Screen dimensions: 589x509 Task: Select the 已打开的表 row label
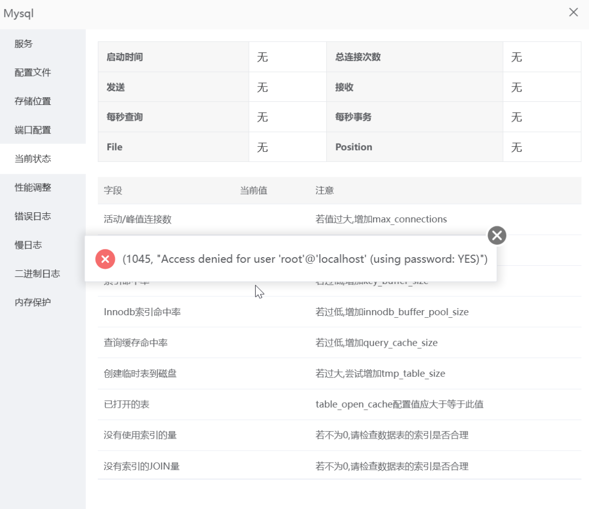[x=126, y=404]
